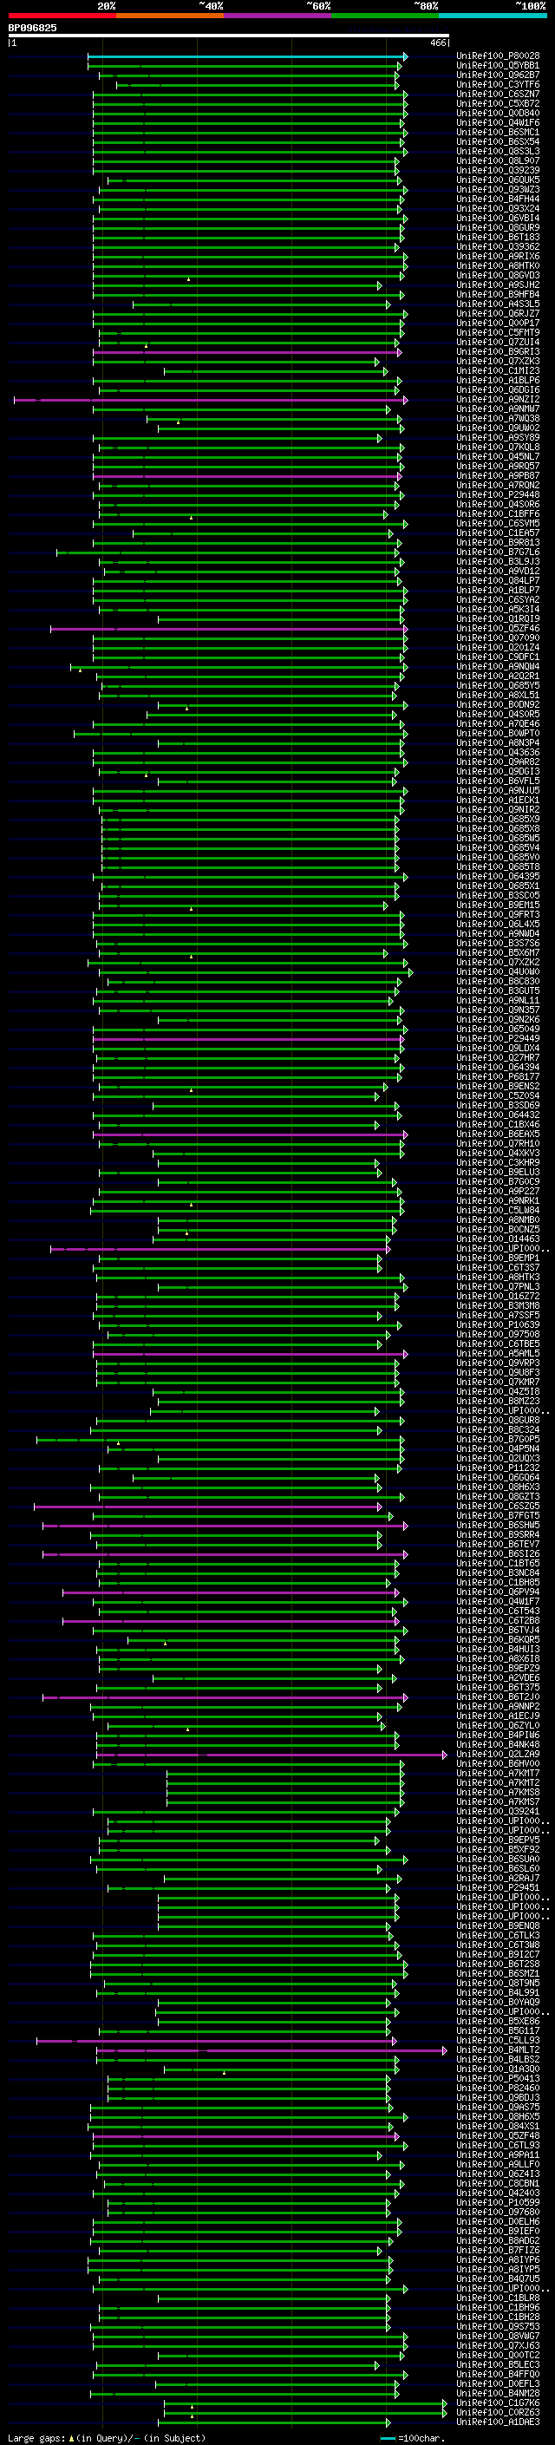Select the orange ~40% identity color bar
Image resolution: width=555 pixels, height=2445 pixels.
[x=170, y=16]
